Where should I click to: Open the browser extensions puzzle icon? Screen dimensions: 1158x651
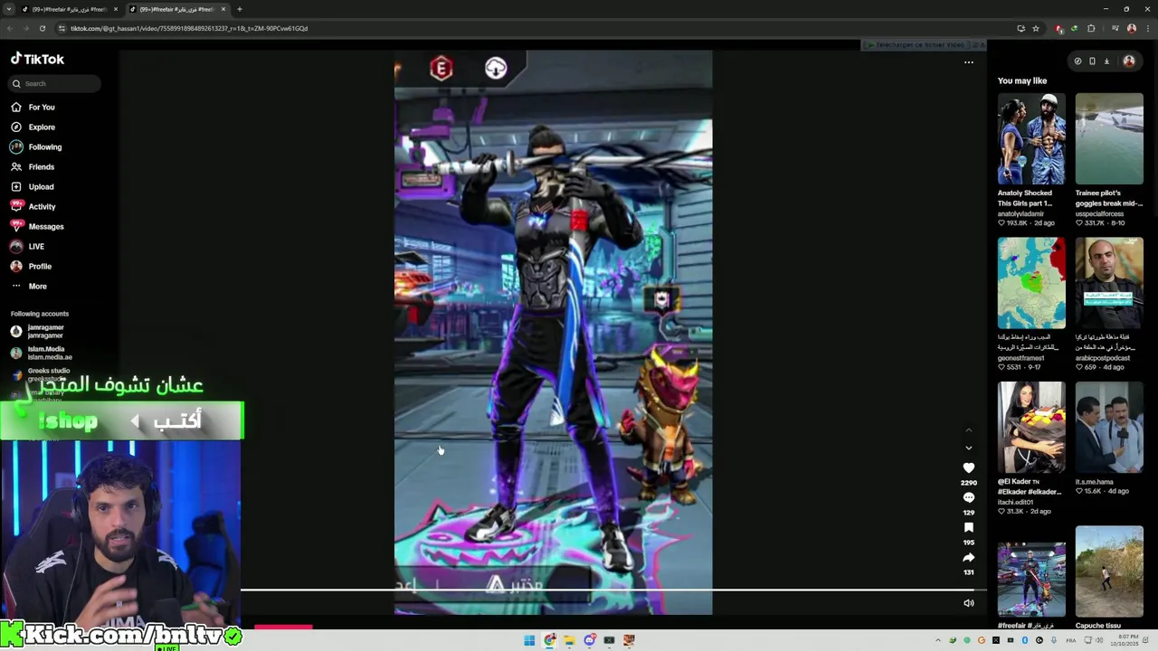tap(1091, 28)
